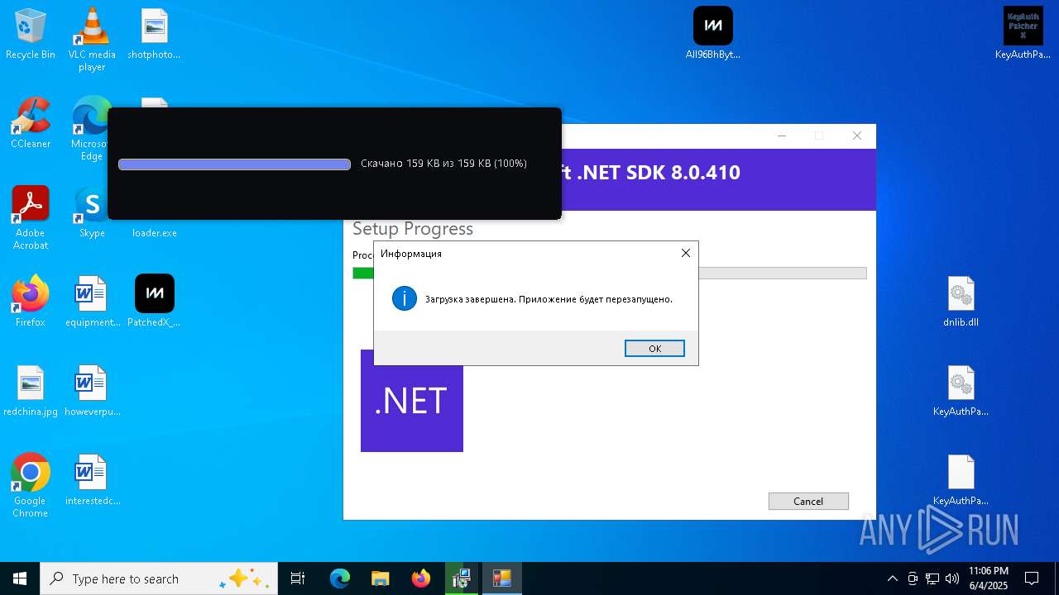
Task: Select the loader.exe desktop file
Action: pos(155,232)
